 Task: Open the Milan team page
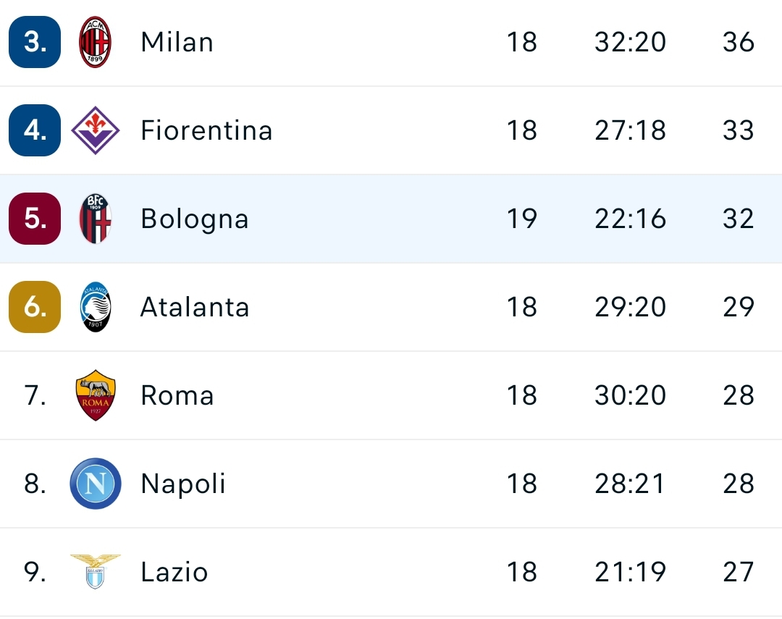coord(177,42)
